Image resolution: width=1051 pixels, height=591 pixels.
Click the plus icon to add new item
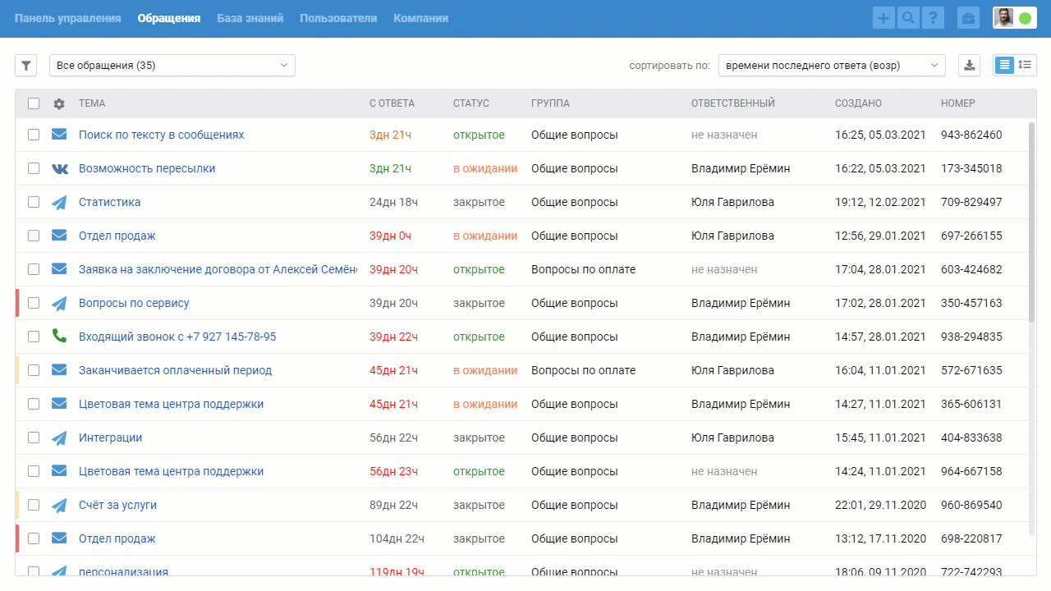(883, 18)
